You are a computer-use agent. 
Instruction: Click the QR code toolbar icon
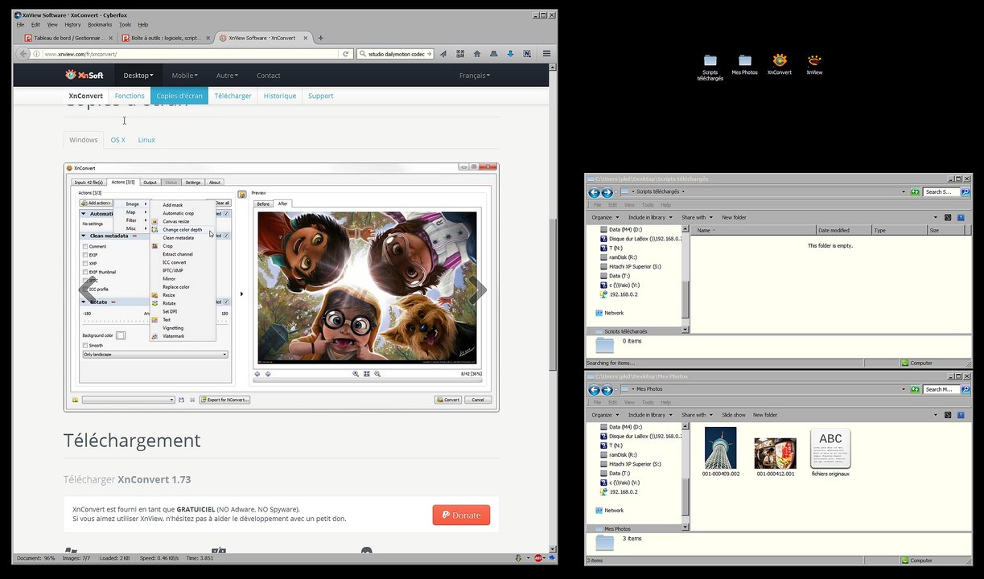coord(459,54)
